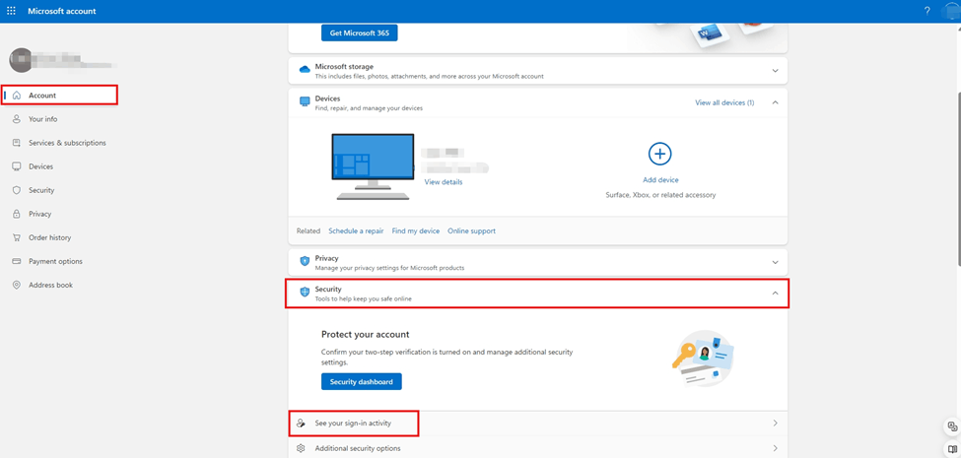
Task: Click the key and ID card illustration
Action: click(703, 359)
